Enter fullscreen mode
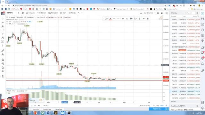The image size is (205, 115). pos(162,13)
